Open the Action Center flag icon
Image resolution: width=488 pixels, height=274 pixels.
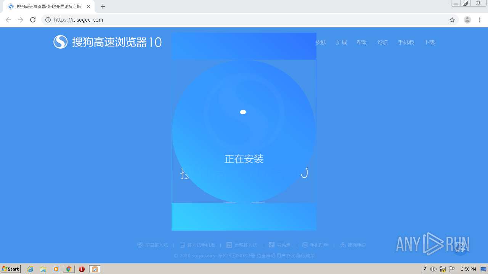point(452,269)
